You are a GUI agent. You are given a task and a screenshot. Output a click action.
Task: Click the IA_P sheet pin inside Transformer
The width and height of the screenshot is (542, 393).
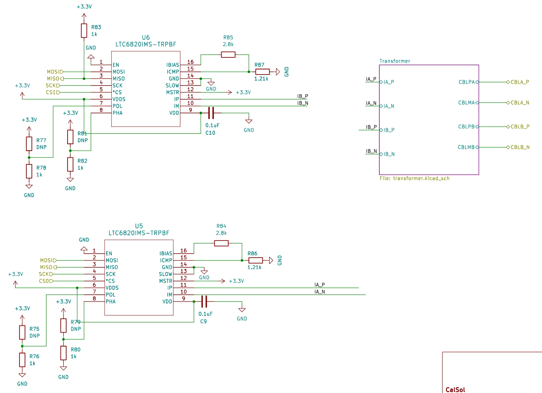[x=387, y=82]
